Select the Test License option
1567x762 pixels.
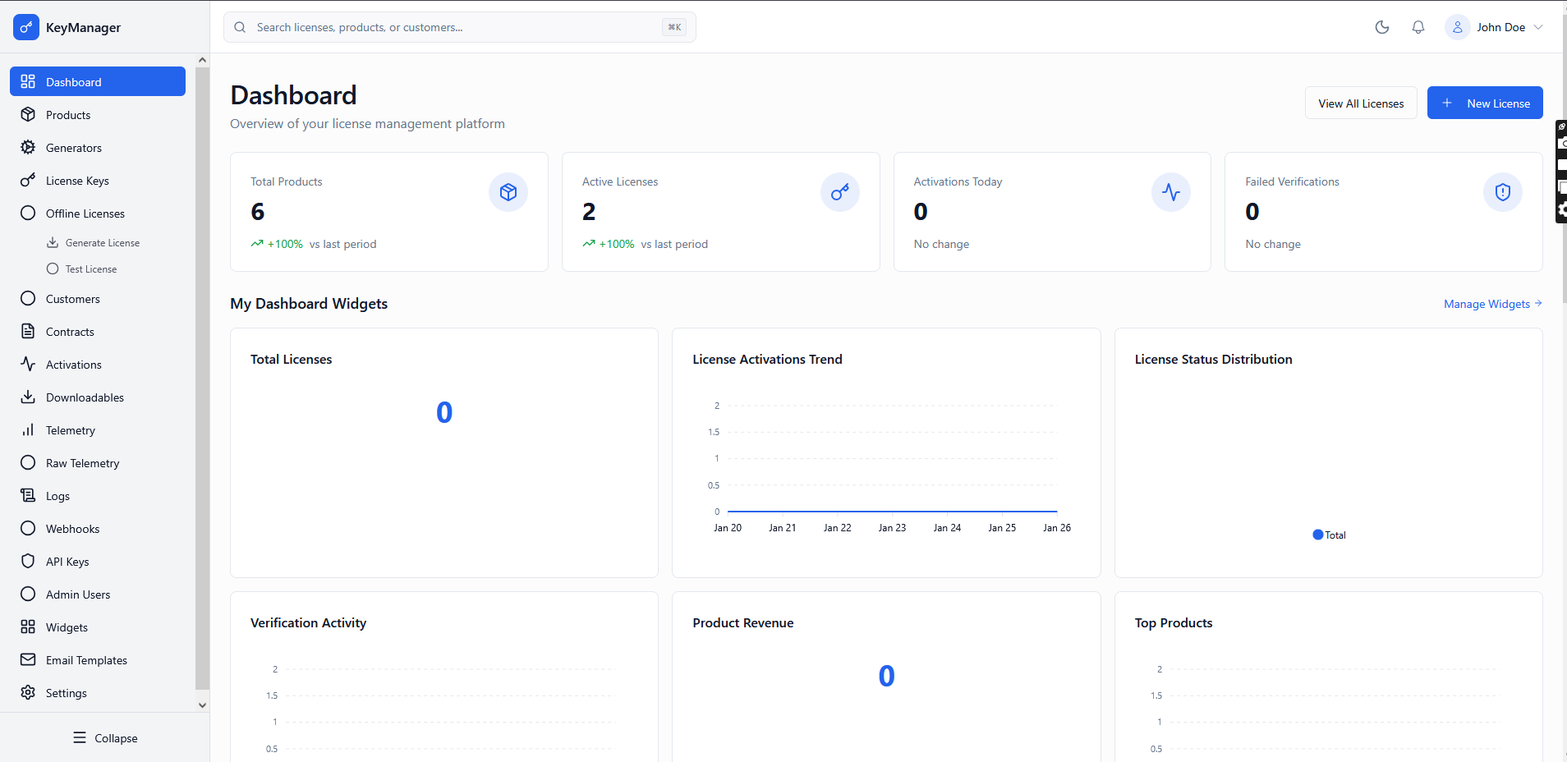pyautogui.click(x=91, y=269)
